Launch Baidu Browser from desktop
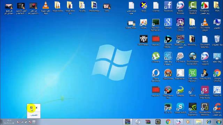Viewport: 223px width, 125px height. 180,8
